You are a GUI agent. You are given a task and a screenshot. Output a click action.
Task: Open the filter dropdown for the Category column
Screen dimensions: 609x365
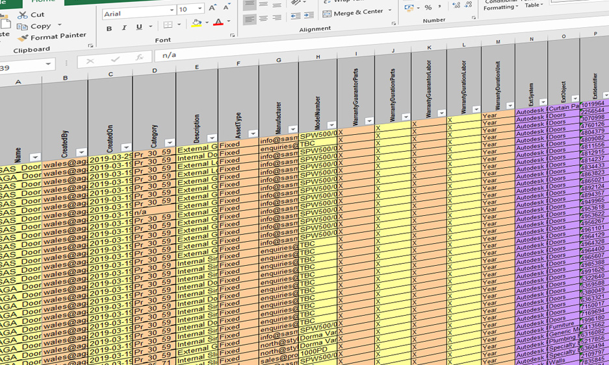point(170,143)
